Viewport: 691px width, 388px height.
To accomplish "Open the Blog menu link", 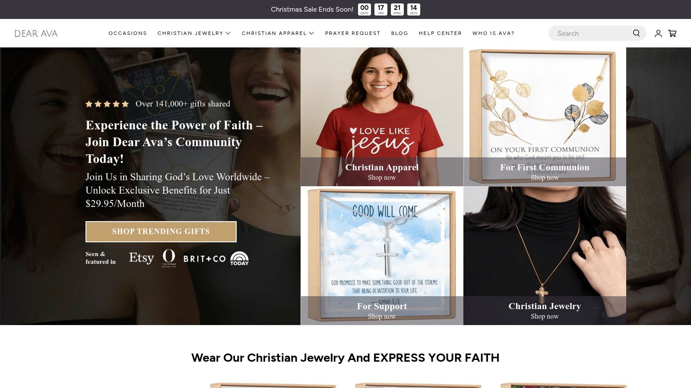I will 399,33.
